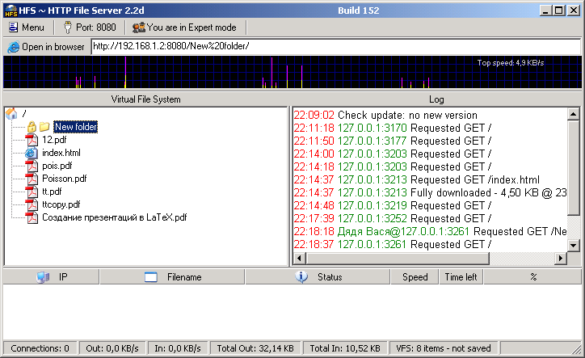Viewport: 585px width, 358px height.
Task: Click log line 22:11:18 Requested GET
Action: (393, 128)
